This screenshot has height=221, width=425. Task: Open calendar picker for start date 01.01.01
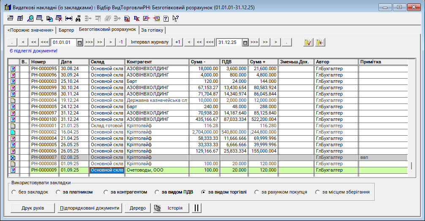(x=79, y=42)
